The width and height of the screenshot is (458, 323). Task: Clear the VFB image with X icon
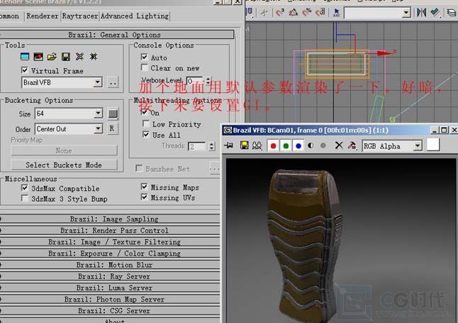pos(339,146)
